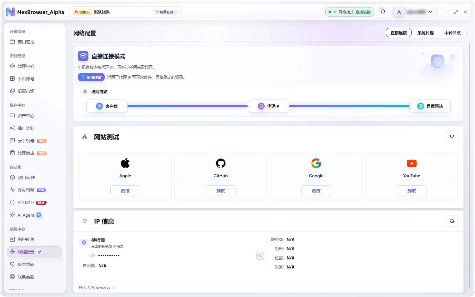The image size is (475, 297).
Task: Open 代理中心 in the sidebar
Action: click(x=34, y=66)
